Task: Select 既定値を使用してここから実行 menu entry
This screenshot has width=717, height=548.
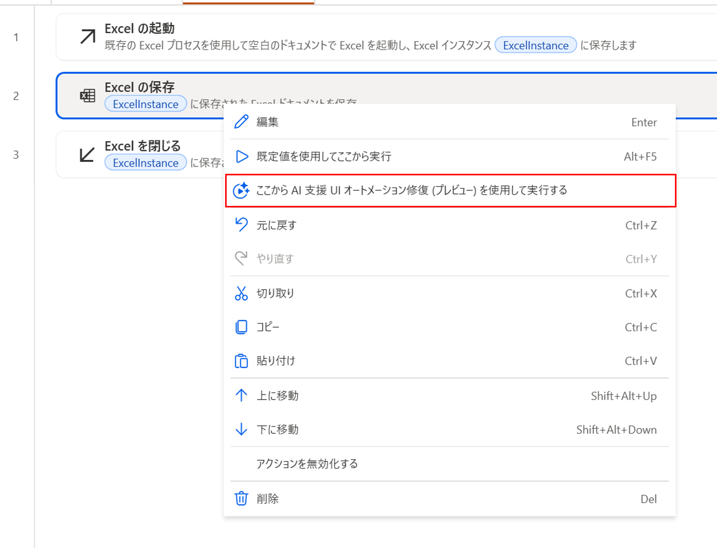Action: pyautogui.click(x=450, y=157)
